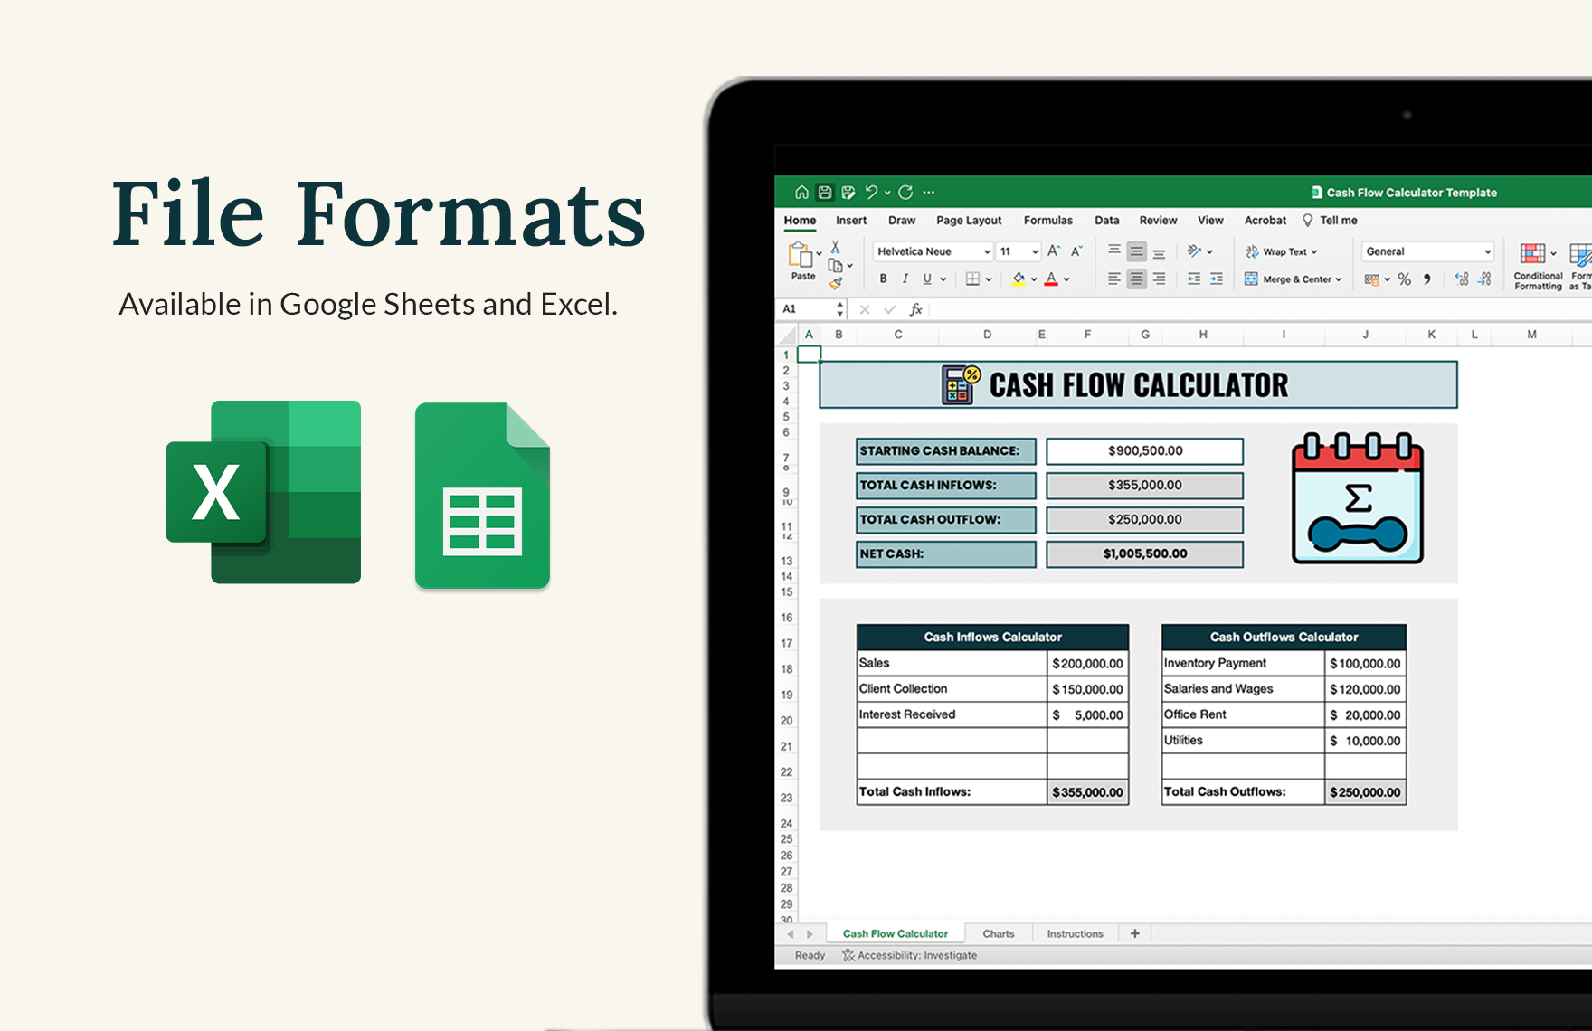Open the Charts sheet tab
This screenshot has width=1592, height=1031.
point(999,933)
